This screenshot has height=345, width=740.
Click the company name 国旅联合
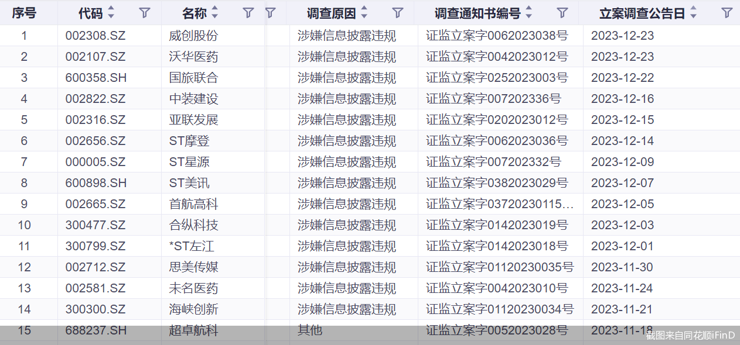coord(193,78)
